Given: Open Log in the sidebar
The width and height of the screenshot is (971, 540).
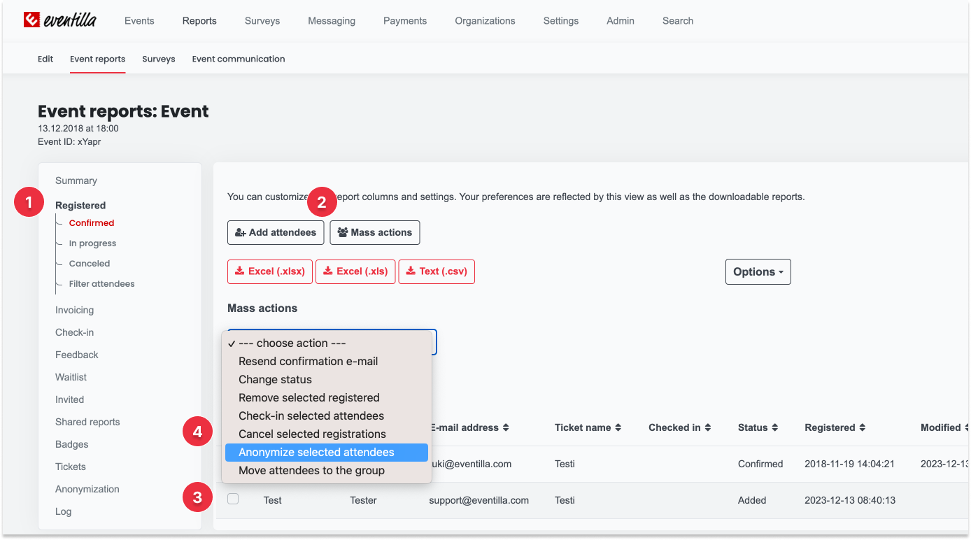Looking at the screenshot, I should (x=63, y=511).
